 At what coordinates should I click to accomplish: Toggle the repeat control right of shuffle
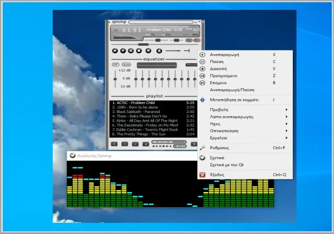pyautogui.click(x=187, y=51)
